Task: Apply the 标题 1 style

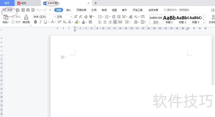Action: (169, 19)
